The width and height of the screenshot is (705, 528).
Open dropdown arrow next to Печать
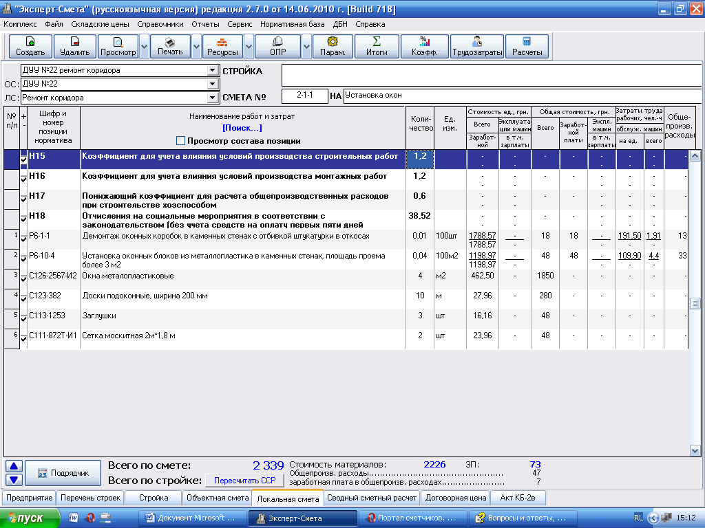point(196,47)
